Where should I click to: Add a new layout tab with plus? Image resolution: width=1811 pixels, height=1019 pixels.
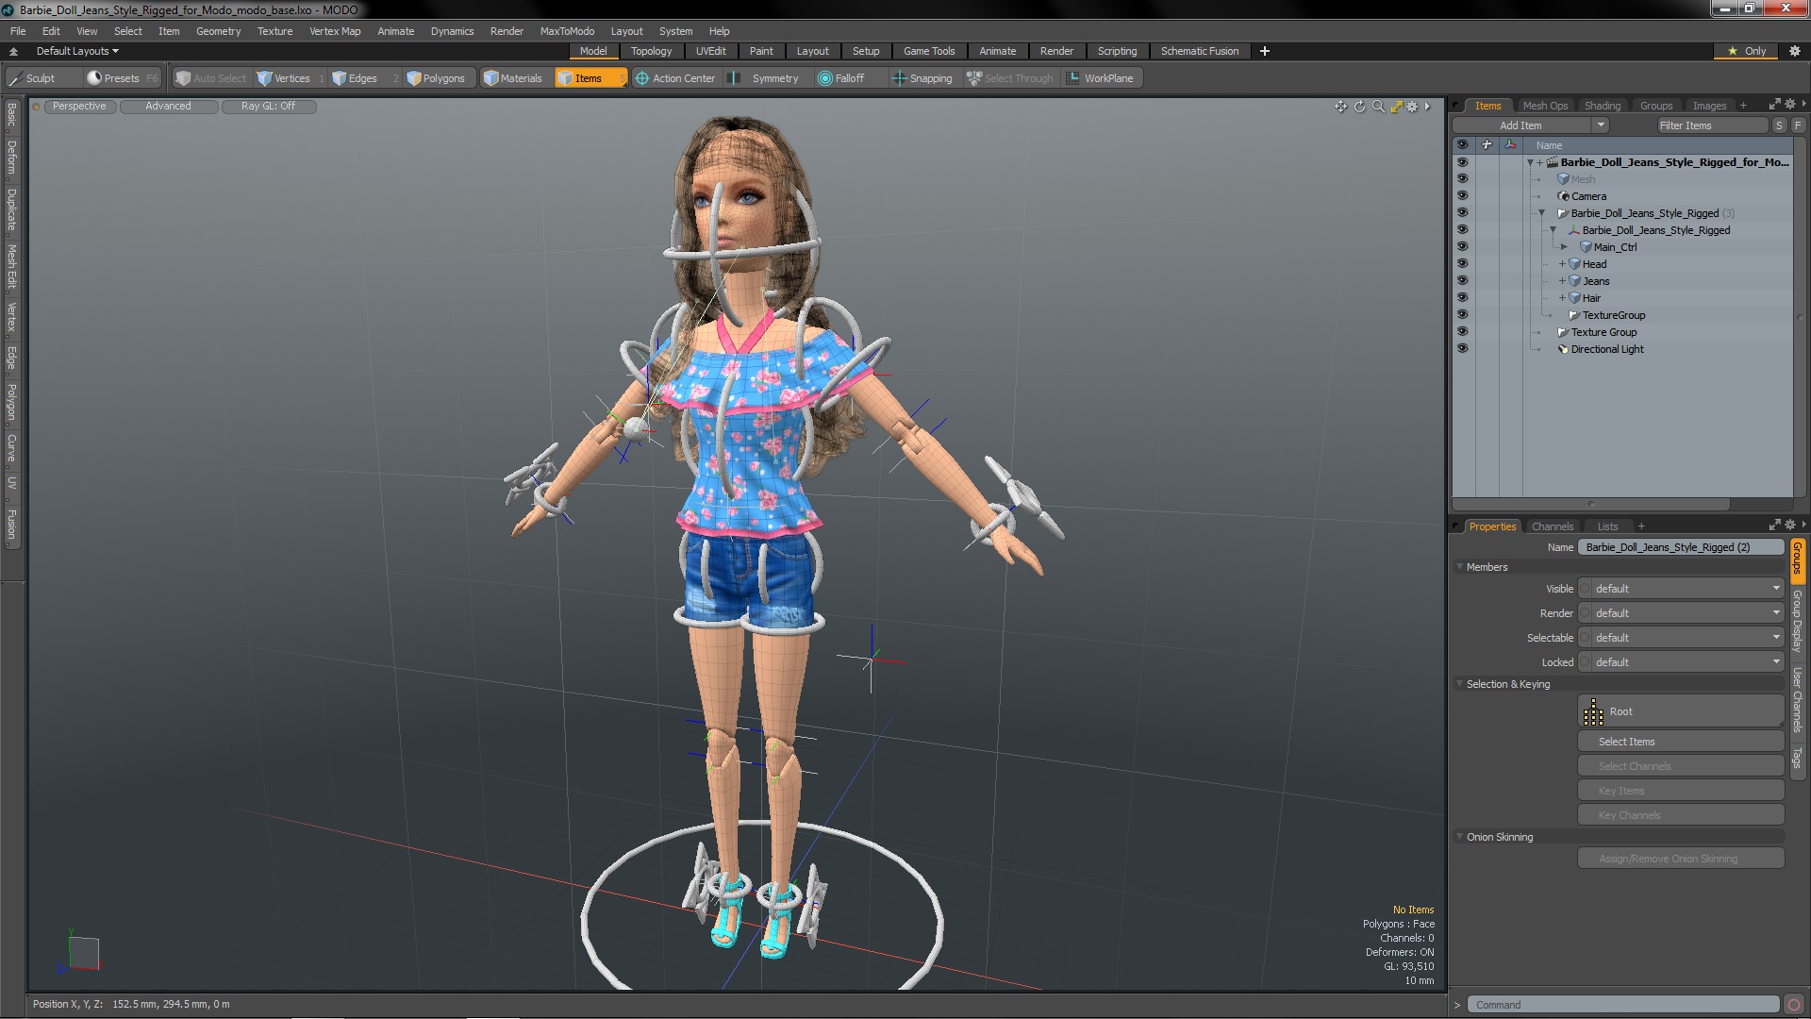pyautogui.click(x=1265, y=51)
